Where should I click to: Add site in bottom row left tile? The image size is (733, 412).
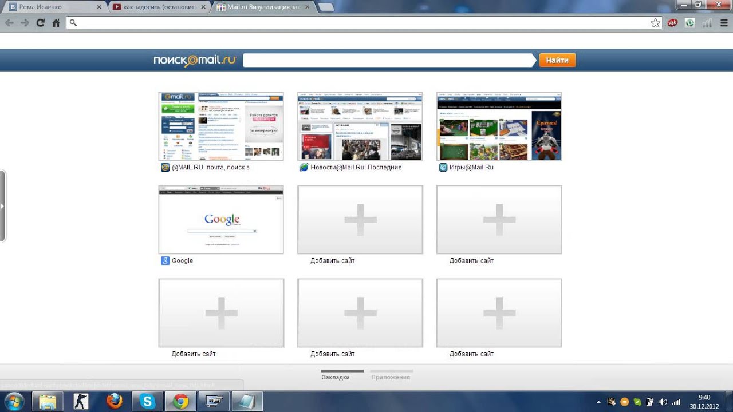pos(221,313)
